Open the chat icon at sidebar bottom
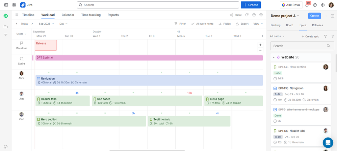 (x=6, y=147)
